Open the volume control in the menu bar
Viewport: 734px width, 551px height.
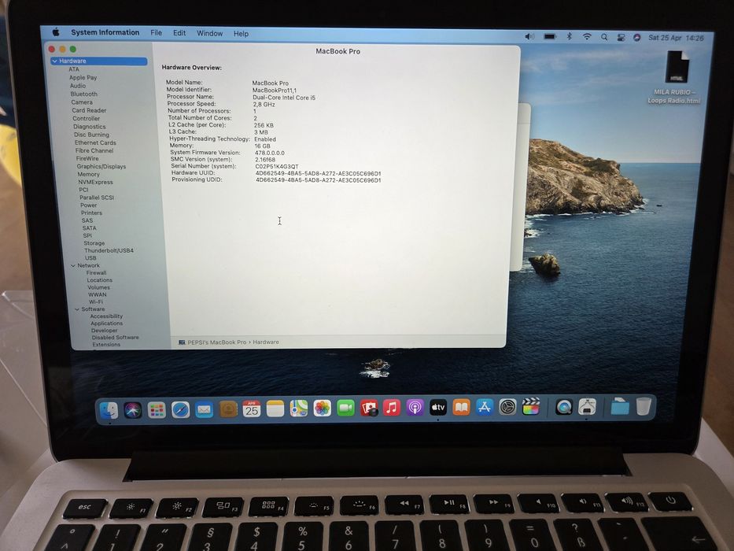pyautogui.click(x=529, y=36)
